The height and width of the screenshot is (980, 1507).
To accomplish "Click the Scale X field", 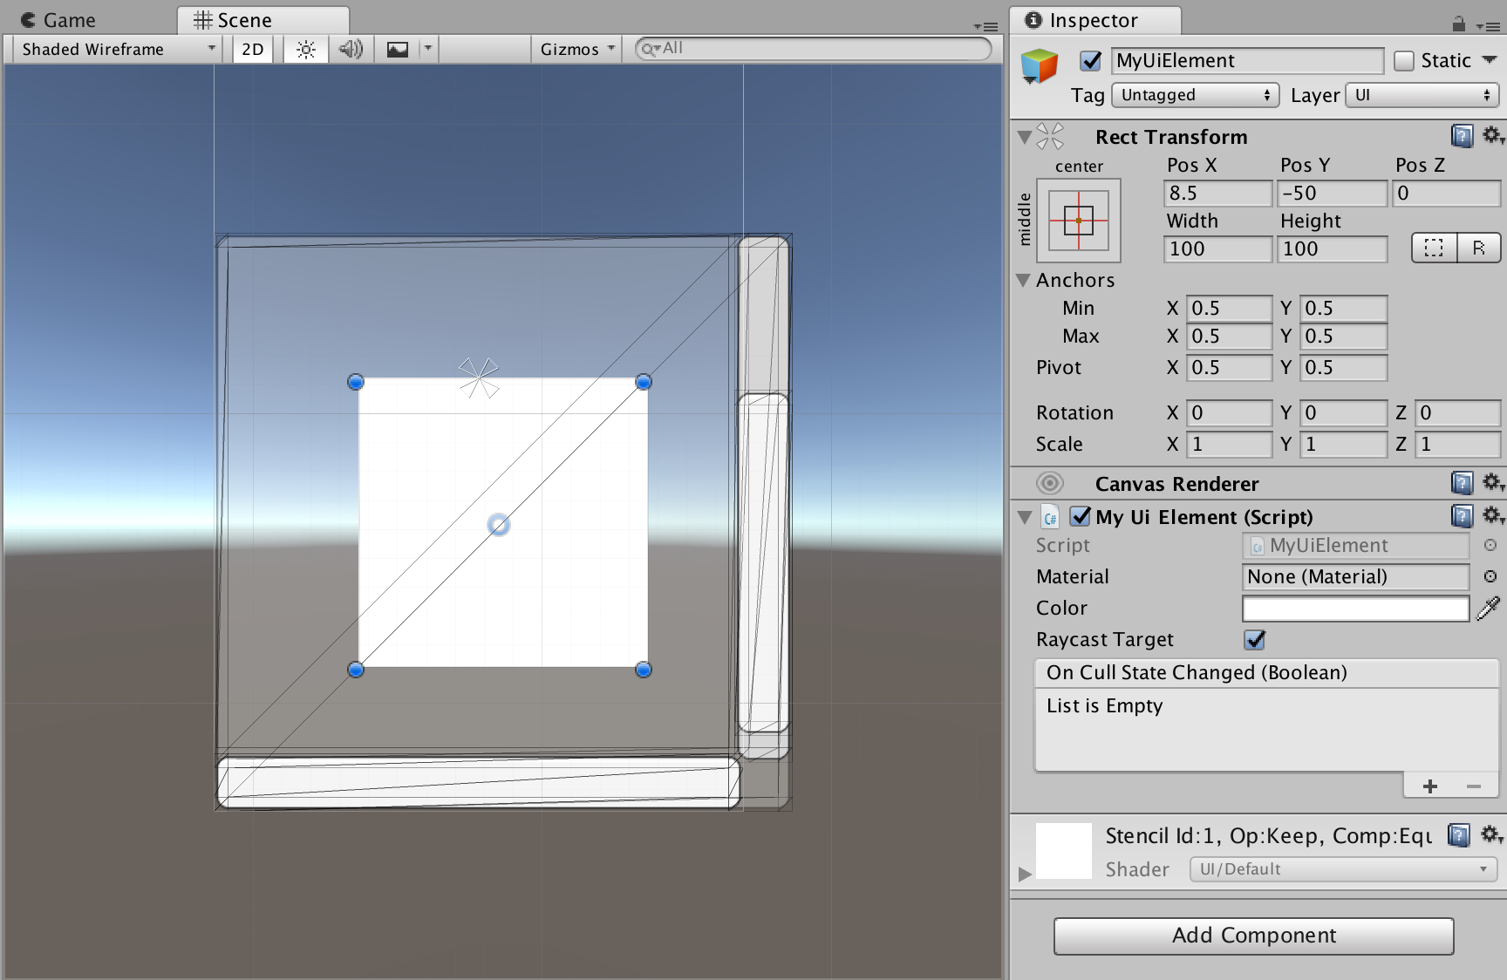I will 1229,444.
